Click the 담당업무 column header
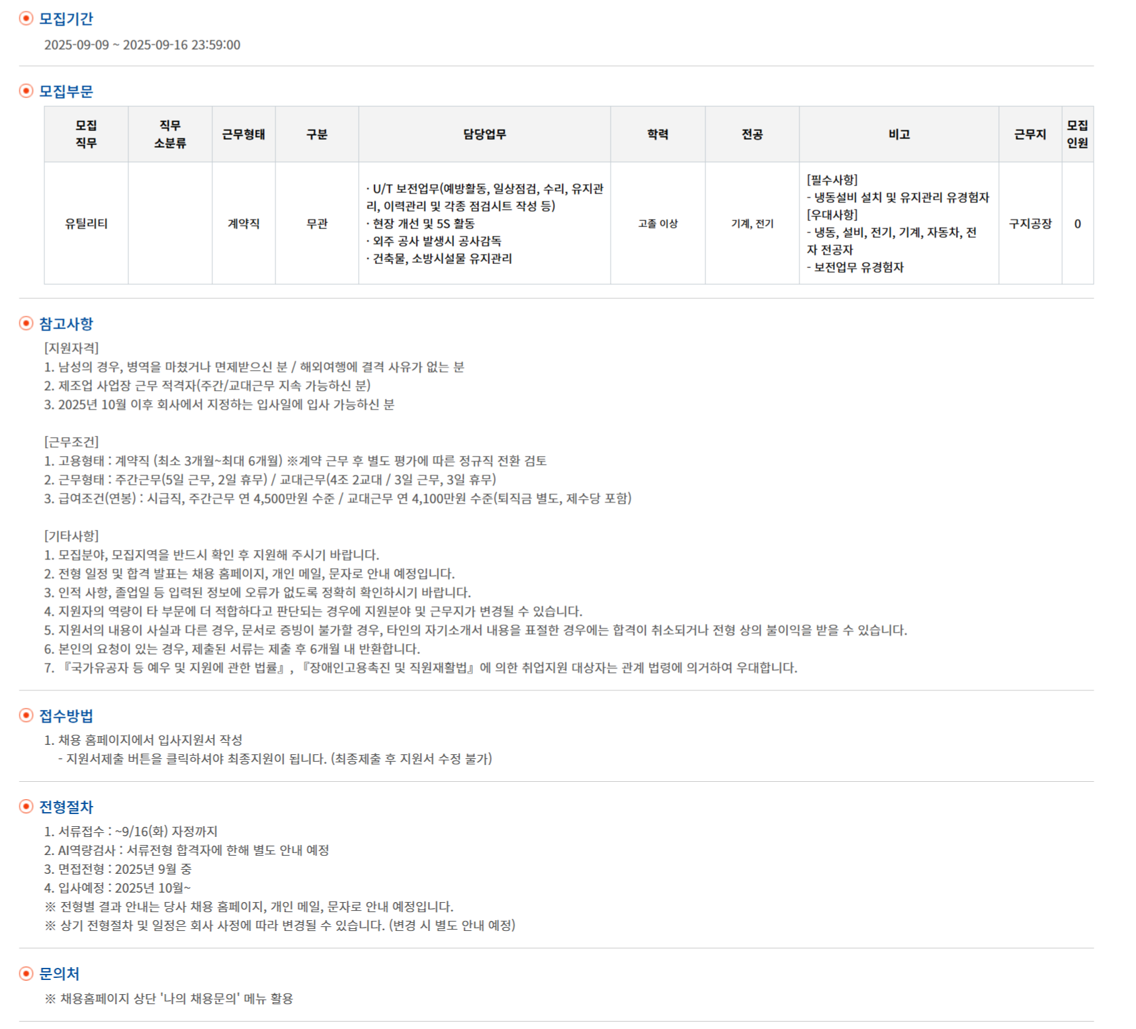Screen dimensions: 1136x1029 [x=484, y=134]
